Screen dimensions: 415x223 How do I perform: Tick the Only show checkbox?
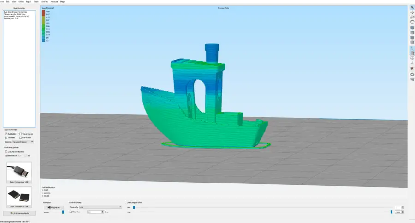point(71,212)
